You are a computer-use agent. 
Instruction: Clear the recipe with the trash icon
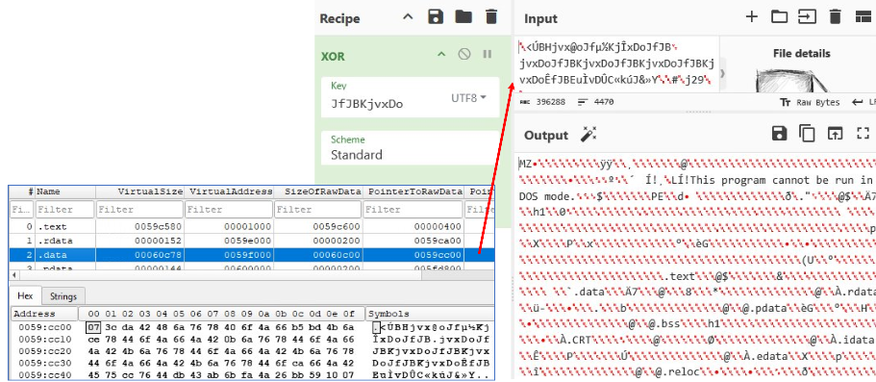coord(491,16)
